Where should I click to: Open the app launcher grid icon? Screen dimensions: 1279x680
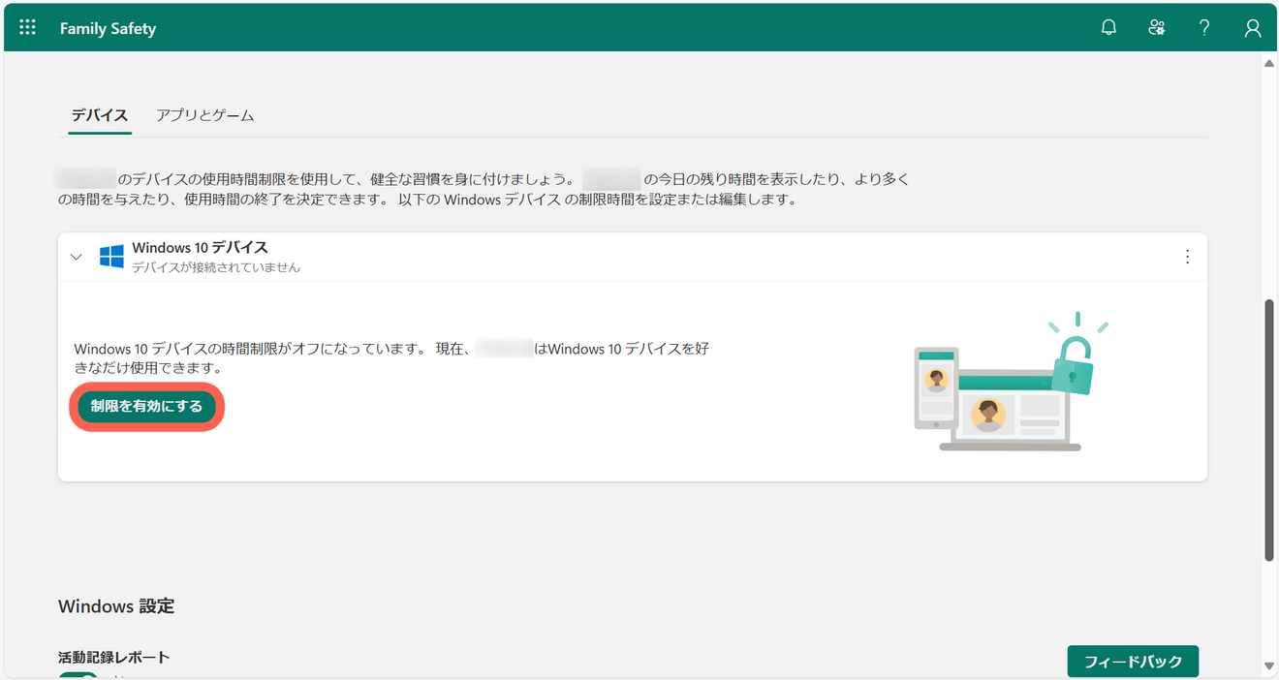point(27,27)
